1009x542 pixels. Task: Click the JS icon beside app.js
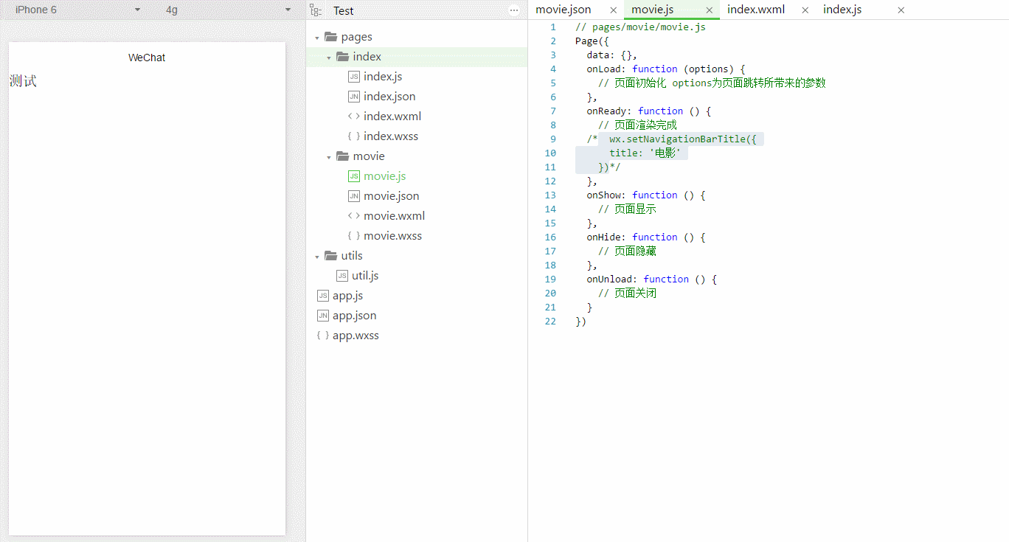(322, 296)
